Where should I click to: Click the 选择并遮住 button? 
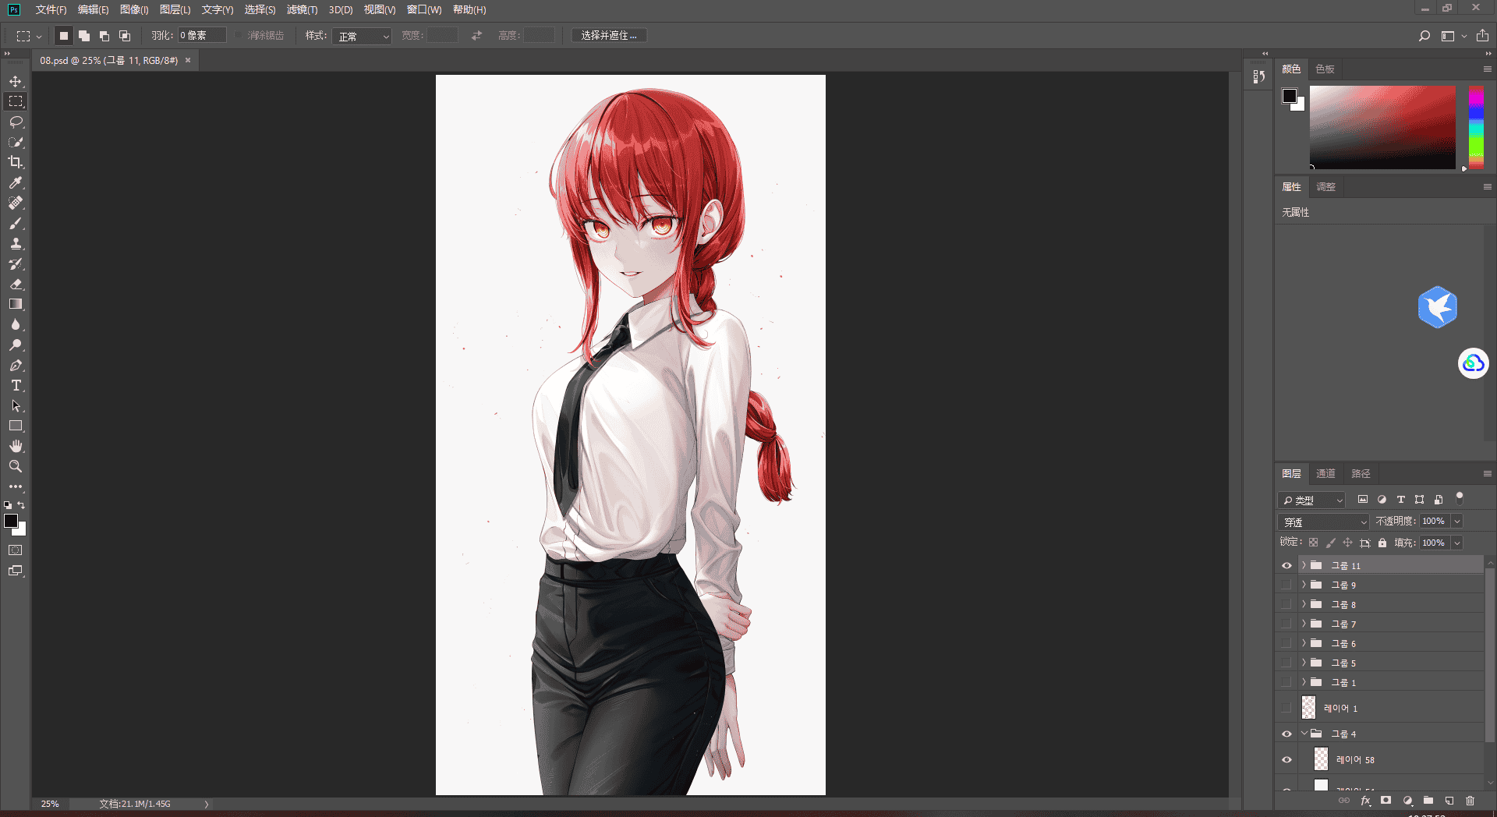tap(609, 36)
